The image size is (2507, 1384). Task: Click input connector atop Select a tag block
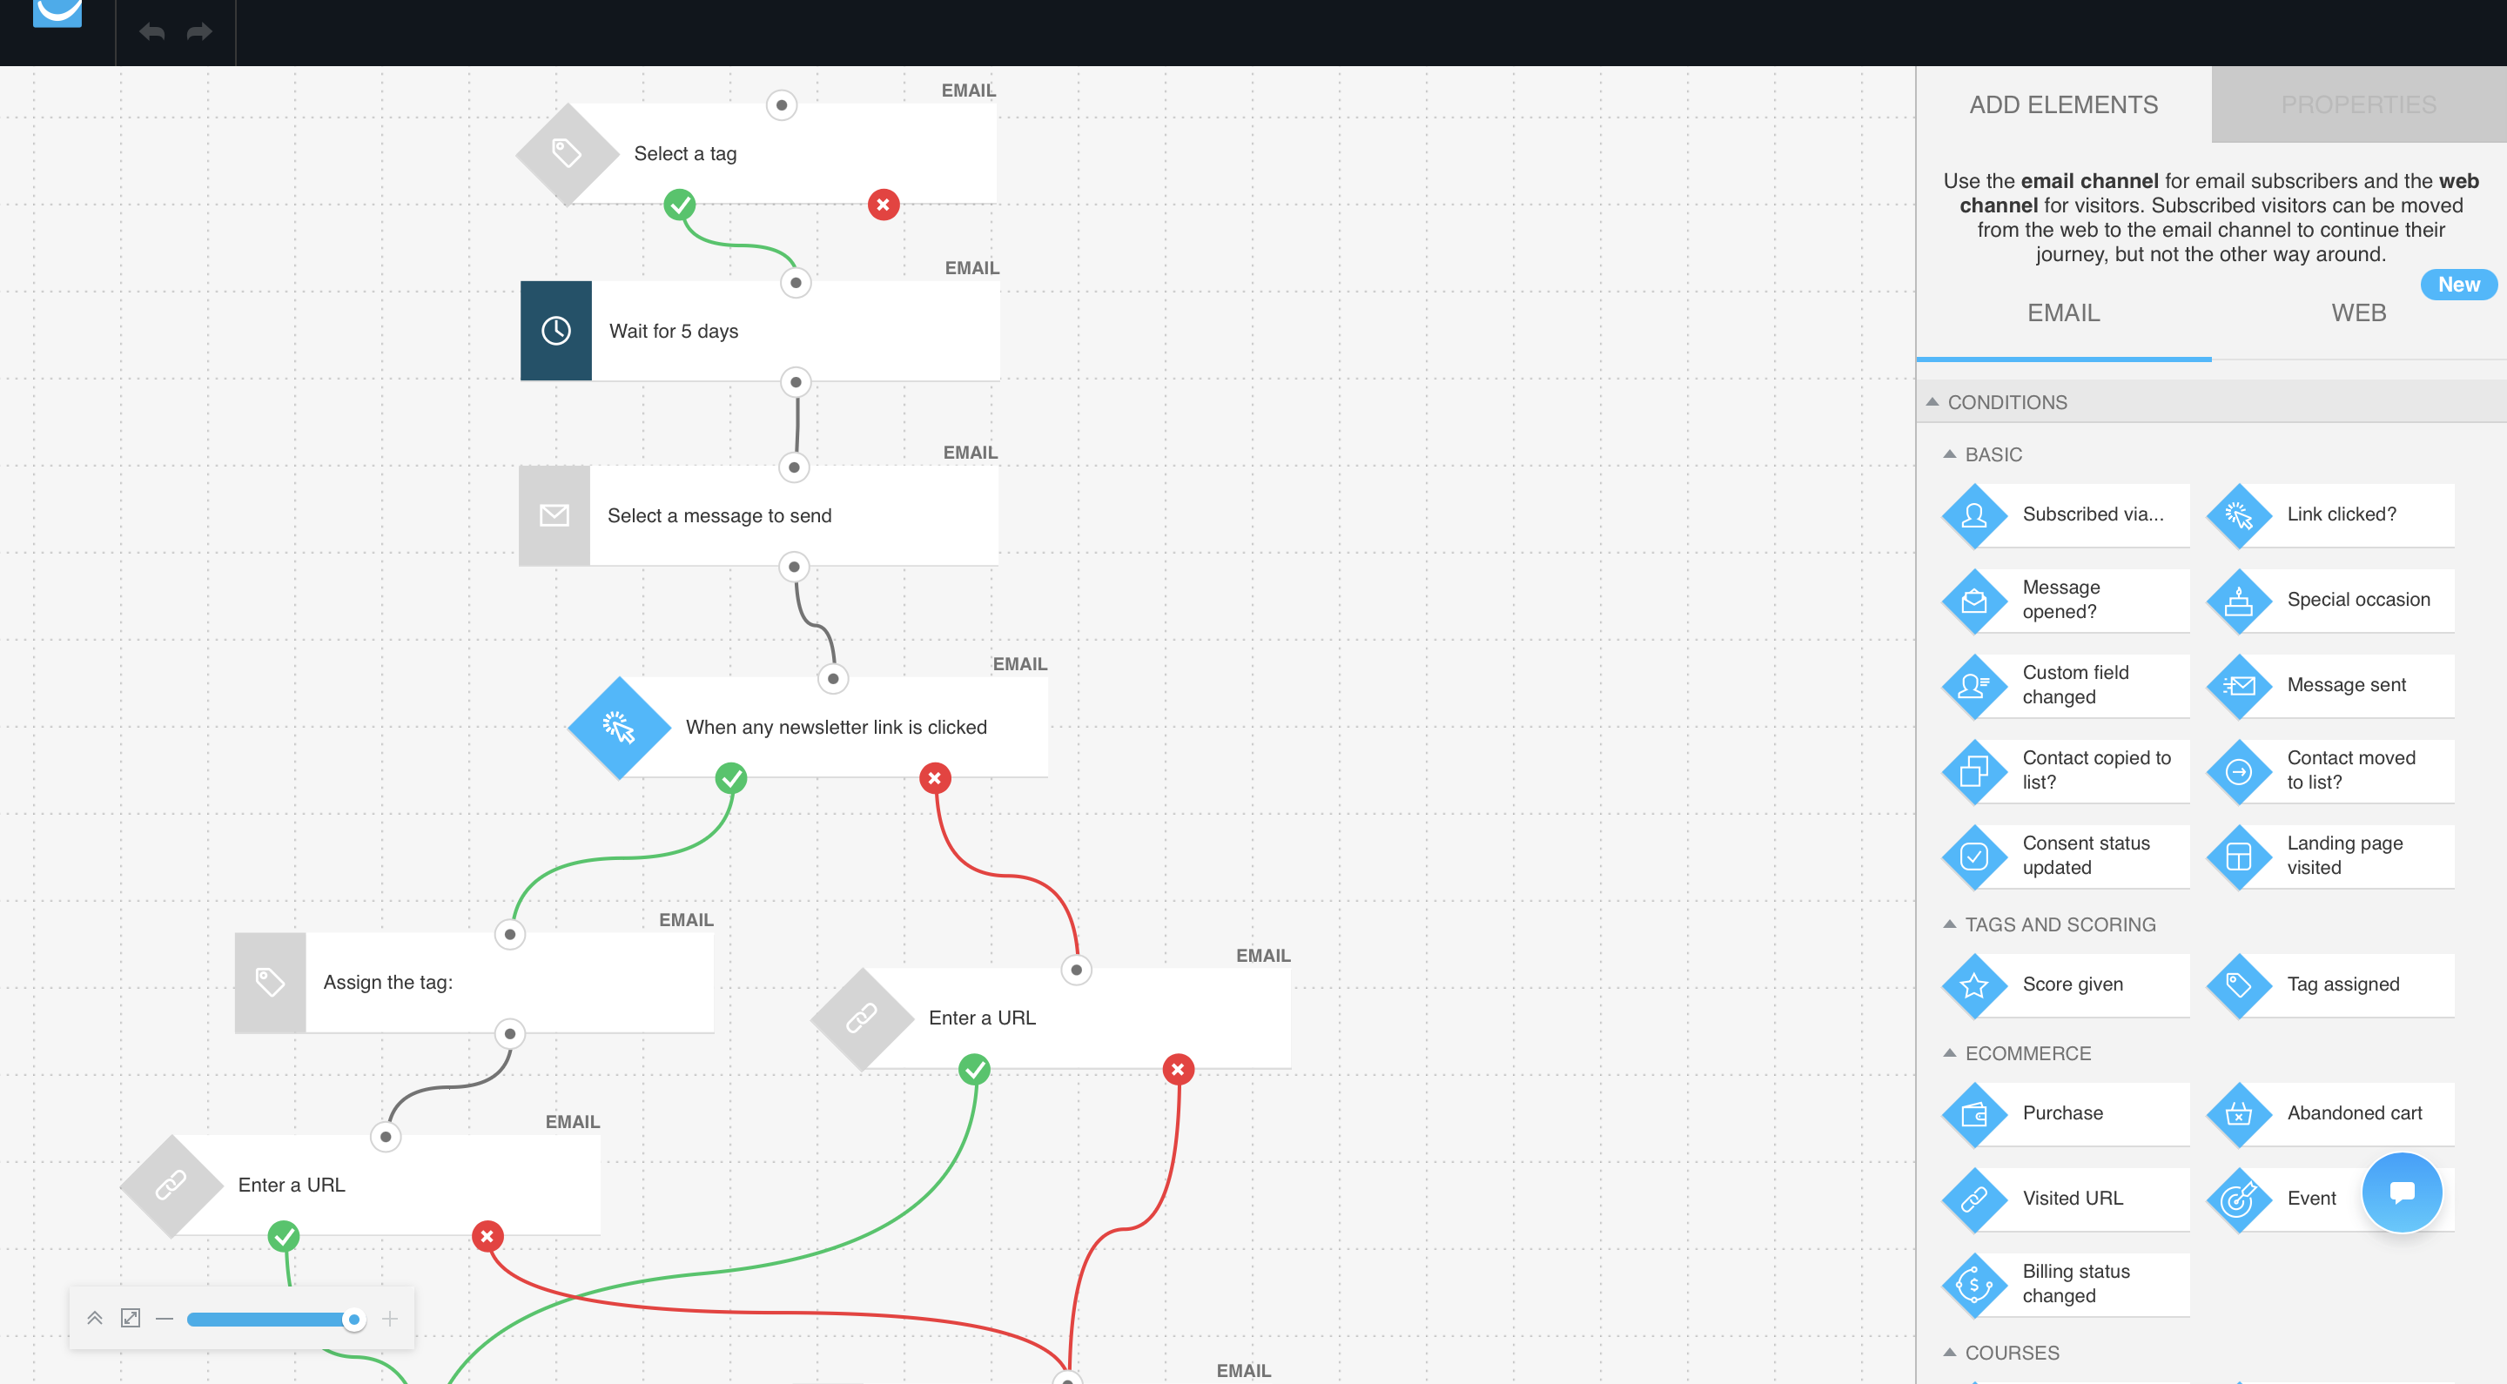[782, 105]
